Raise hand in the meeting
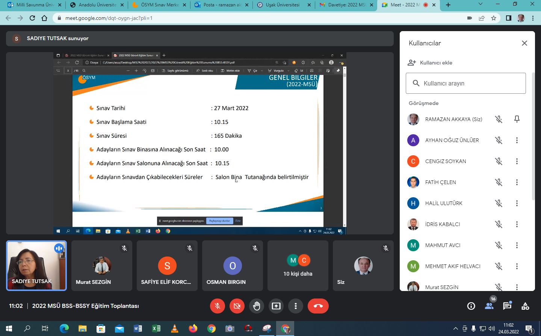Viewport: 541px width, 336px height. pos(257,306)
